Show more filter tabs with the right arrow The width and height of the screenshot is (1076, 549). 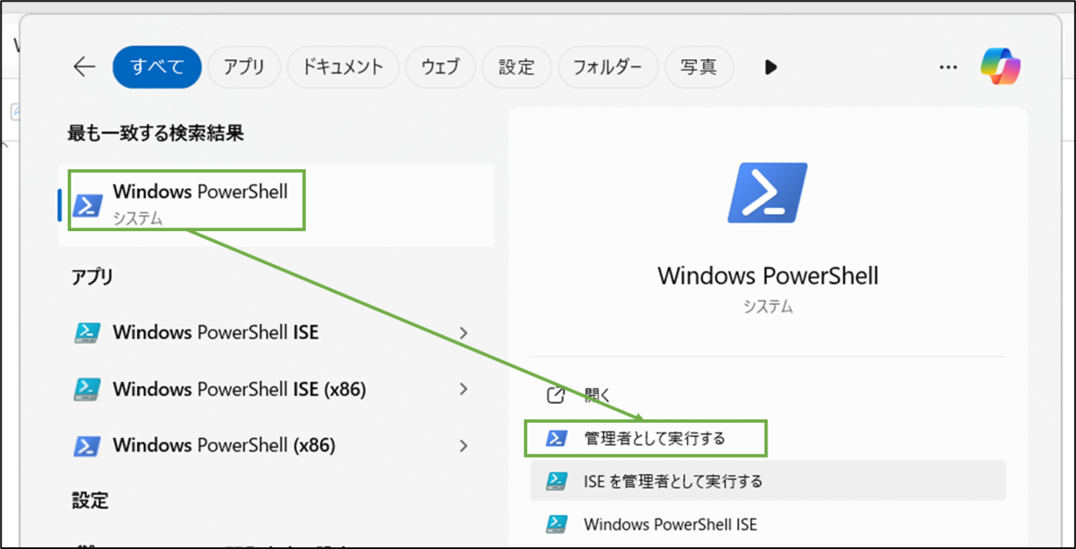[x=770, y=67]
